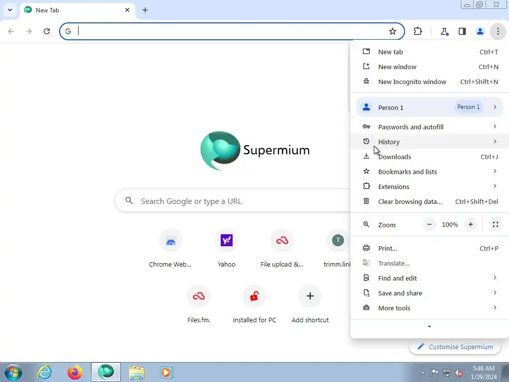Enter full screen with the fullscreen icon
This screenshot has width=509, height=382.
click(x=496, y=224)
